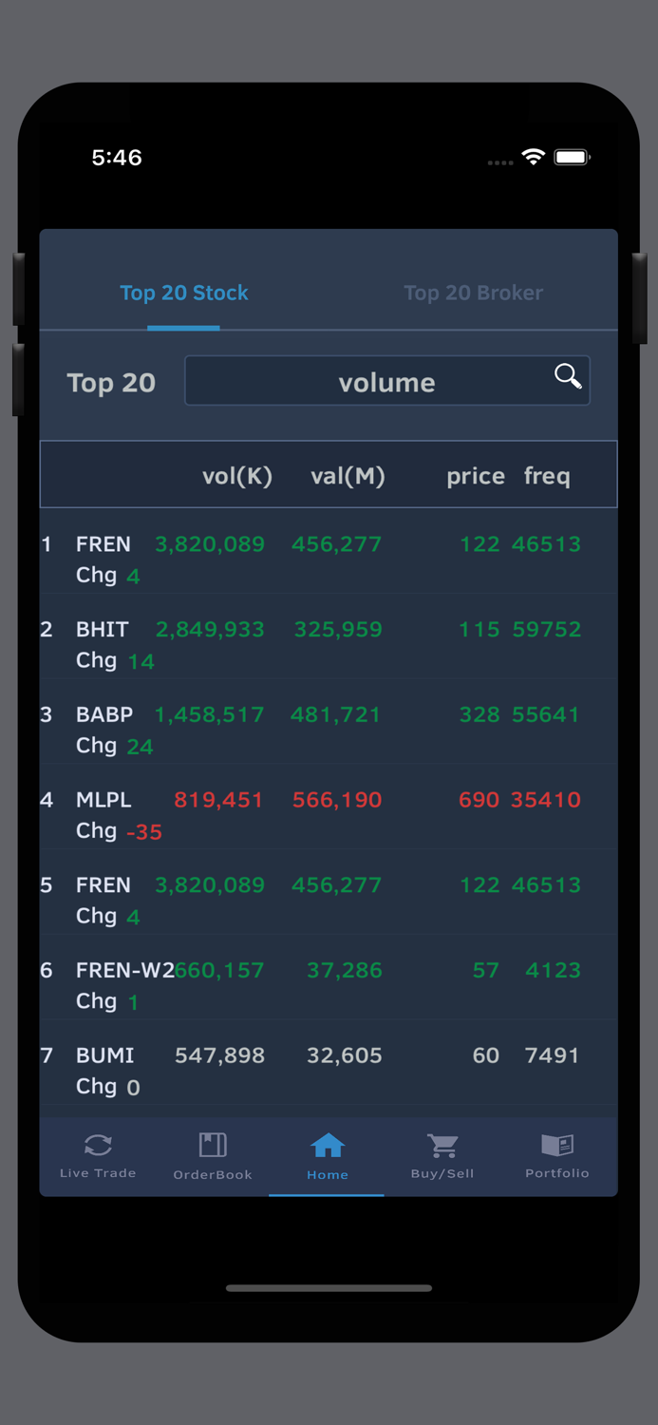Viewport: 658px width, 1425px height.
Task: Switch to the Top 20 Broker tab
Action: [x=473, y=293]
